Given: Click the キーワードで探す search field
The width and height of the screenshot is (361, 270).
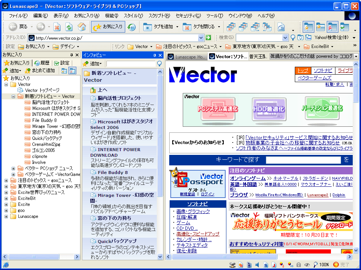Looking at the screenshot, I should point(303,160).
